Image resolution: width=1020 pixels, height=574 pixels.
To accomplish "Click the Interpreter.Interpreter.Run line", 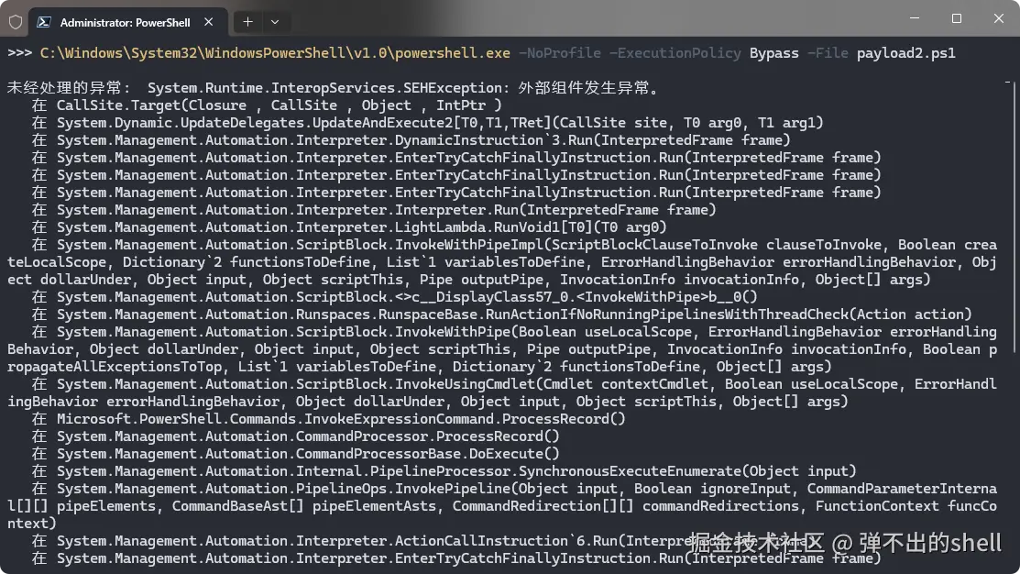I will (x=374, y=210).
